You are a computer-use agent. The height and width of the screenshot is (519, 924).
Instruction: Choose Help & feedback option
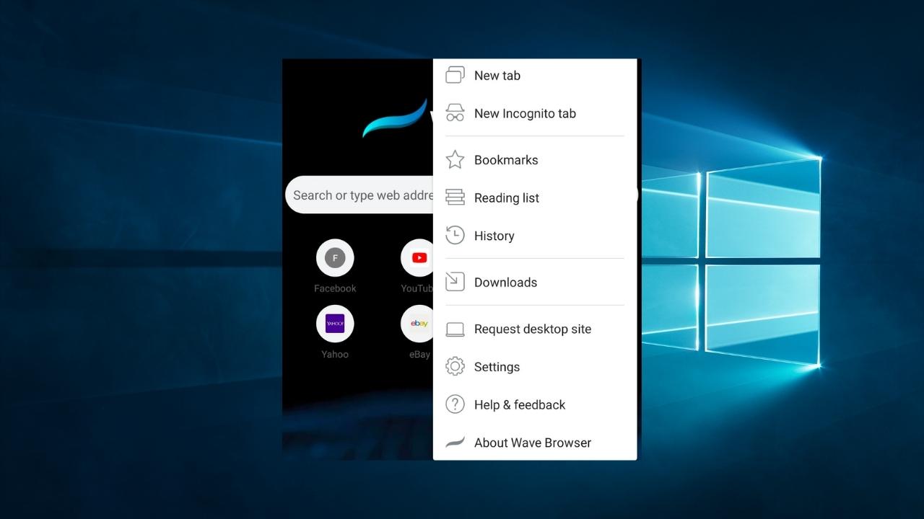click(x=535, y=404)
